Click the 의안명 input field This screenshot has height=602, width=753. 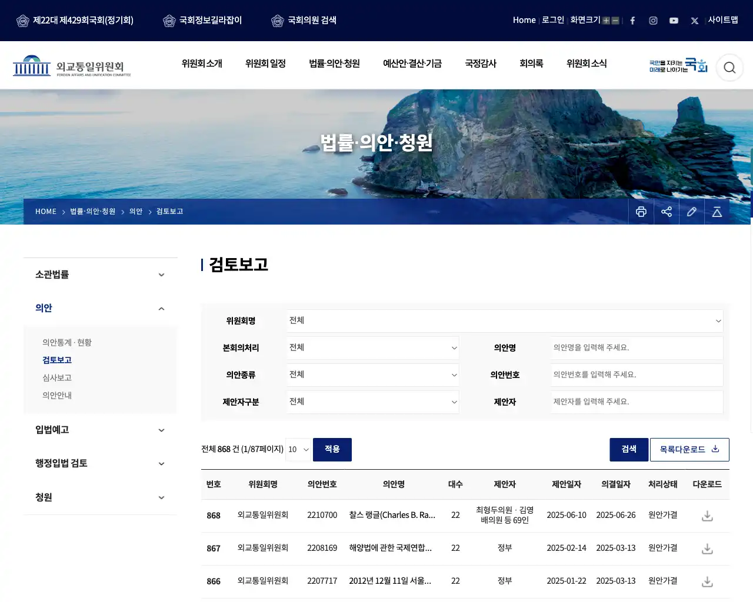[637, 348]
